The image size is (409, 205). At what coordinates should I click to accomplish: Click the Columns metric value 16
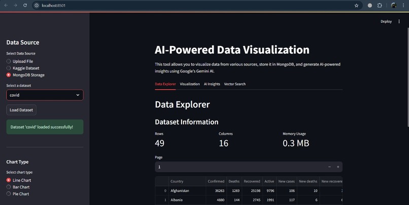click(224, 143)
